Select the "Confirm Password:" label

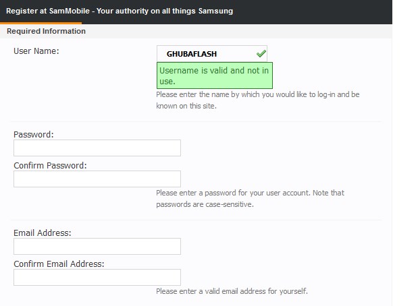pos(50,165)
